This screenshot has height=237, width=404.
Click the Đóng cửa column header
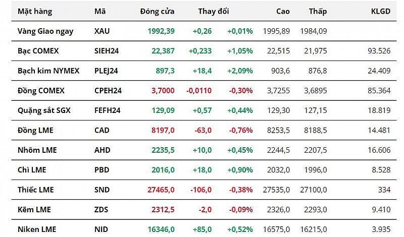click(x=158, y=11)
